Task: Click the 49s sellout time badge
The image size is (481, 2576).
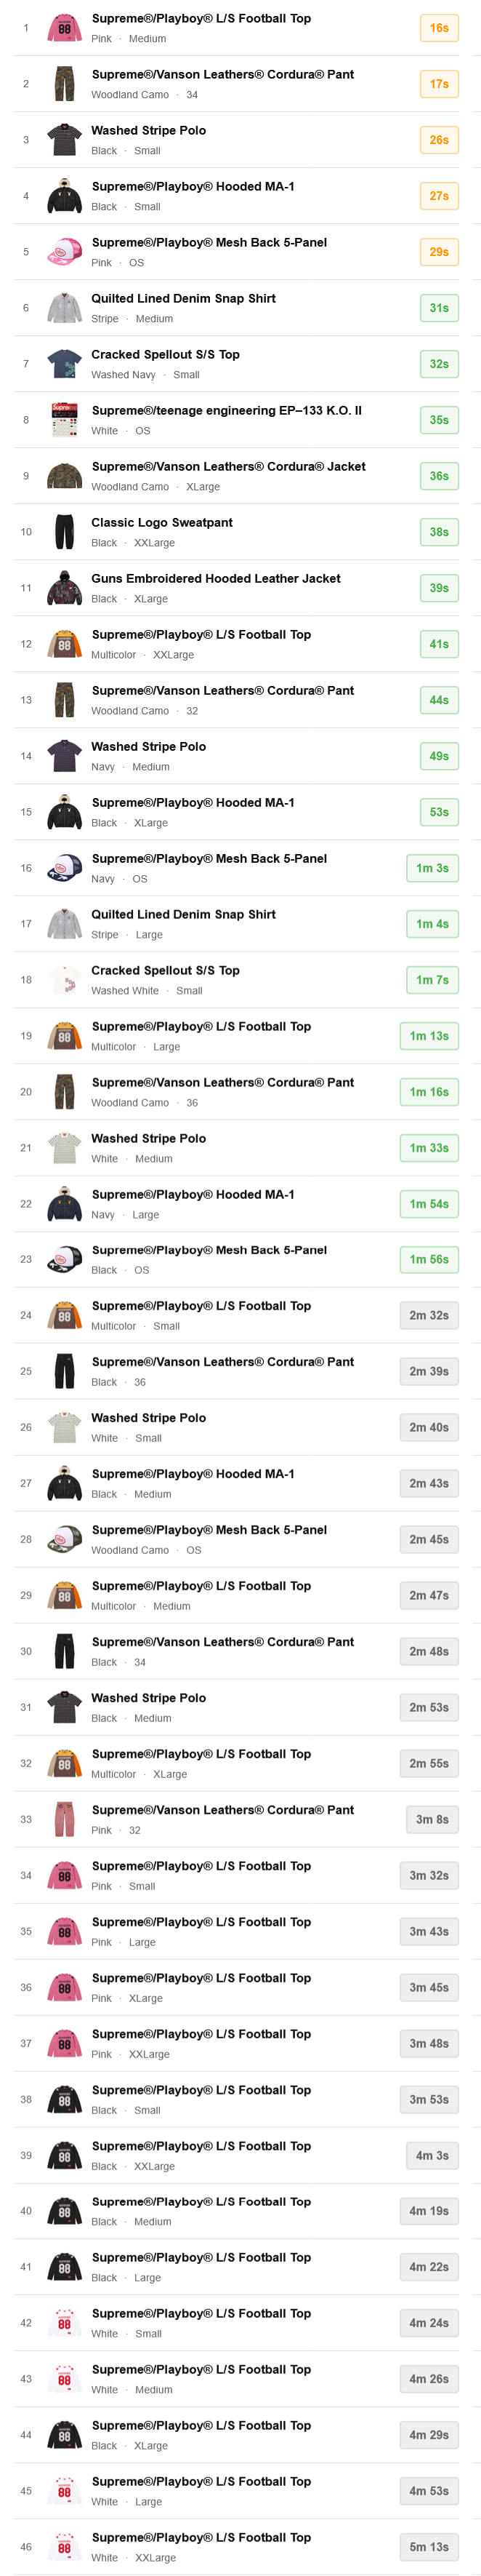Action: [x=439, y=756]
